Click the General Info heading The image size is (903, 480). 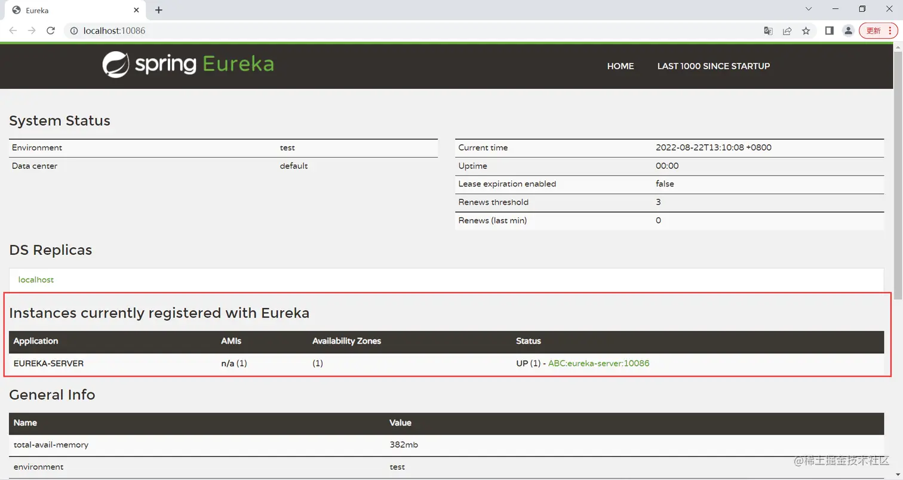tap(52, 395)
